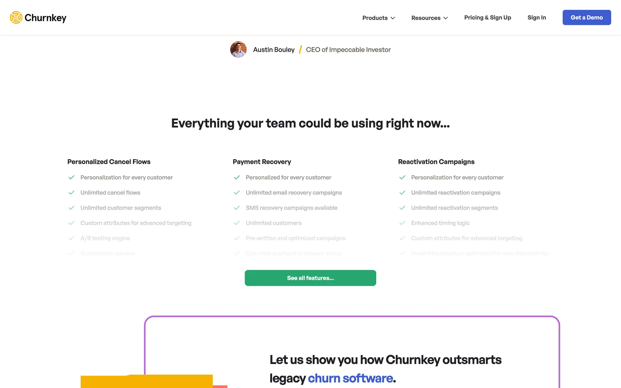Image resolution: width=621 pixels, height=388 pixels.
Task: Open the Resources dropdown menu
Action: (x=429, y=18)
